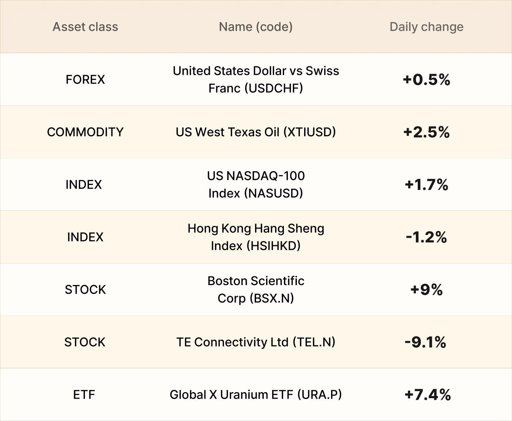Click the Asset class column header

click(85, 27)
